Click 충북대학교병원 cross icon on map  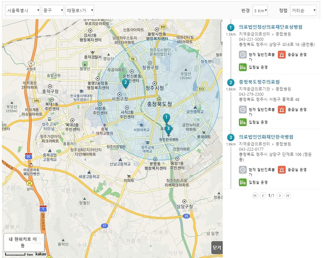click(x=105, y=125)
